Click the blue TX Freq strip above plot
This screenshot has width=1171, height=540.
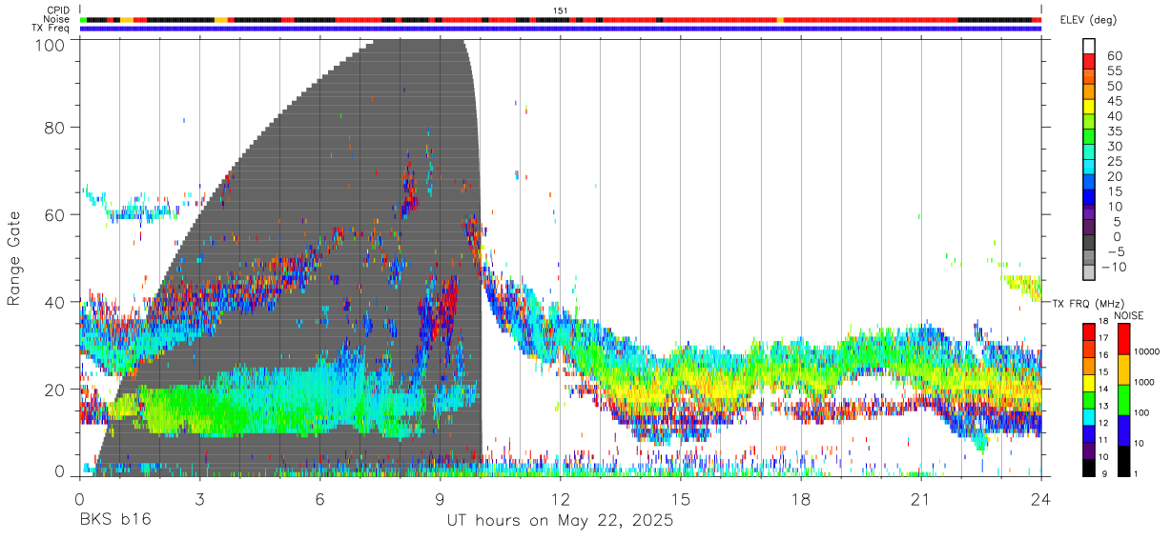pos(561,29)
